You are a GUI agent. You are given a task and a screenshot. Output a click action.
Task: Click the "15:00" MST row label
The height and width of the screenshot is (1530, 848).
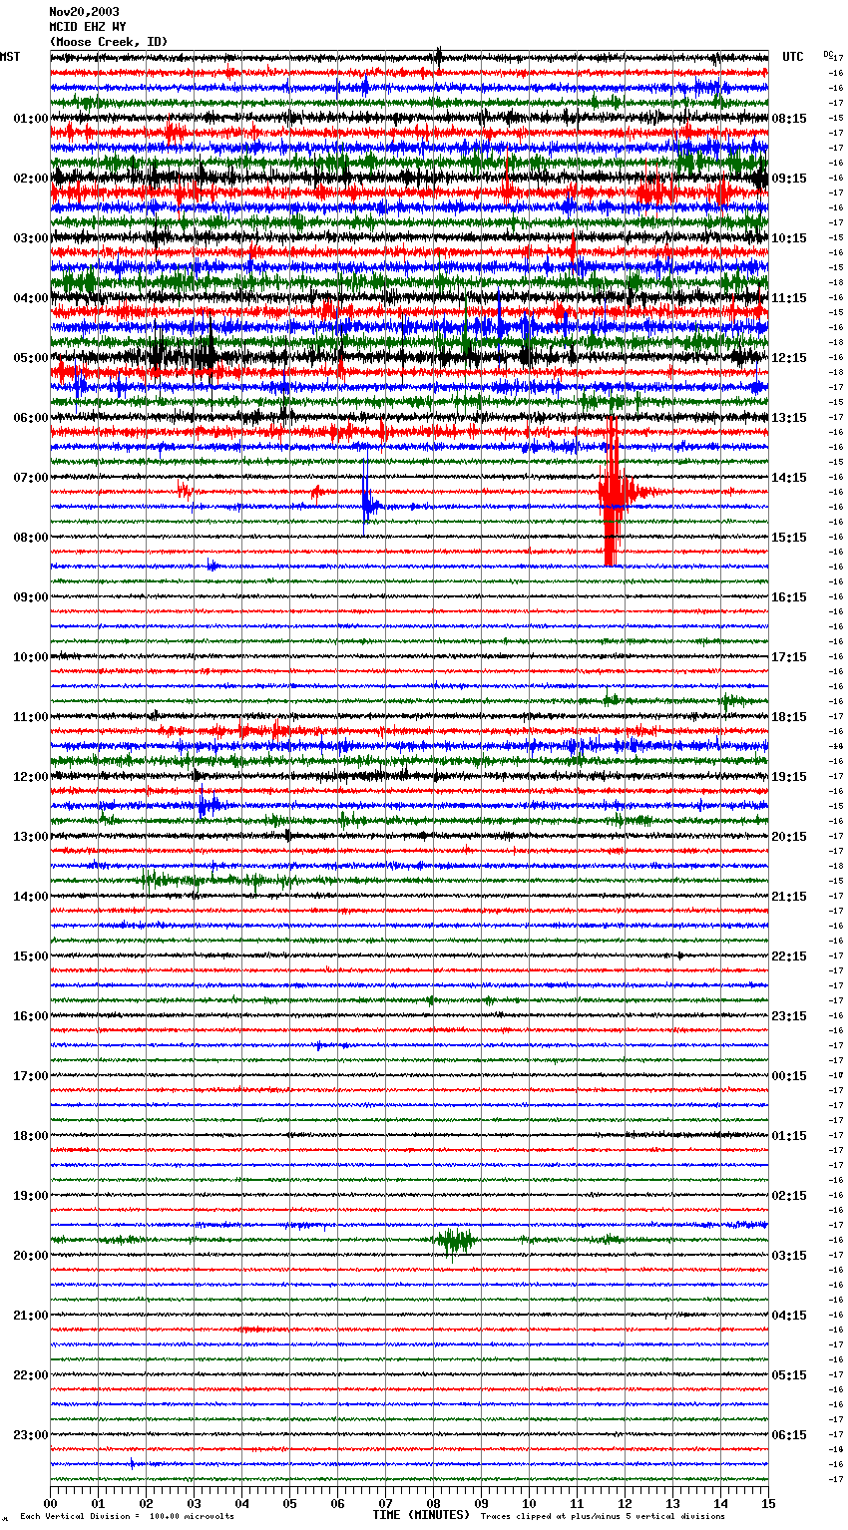tap(31, 956)
